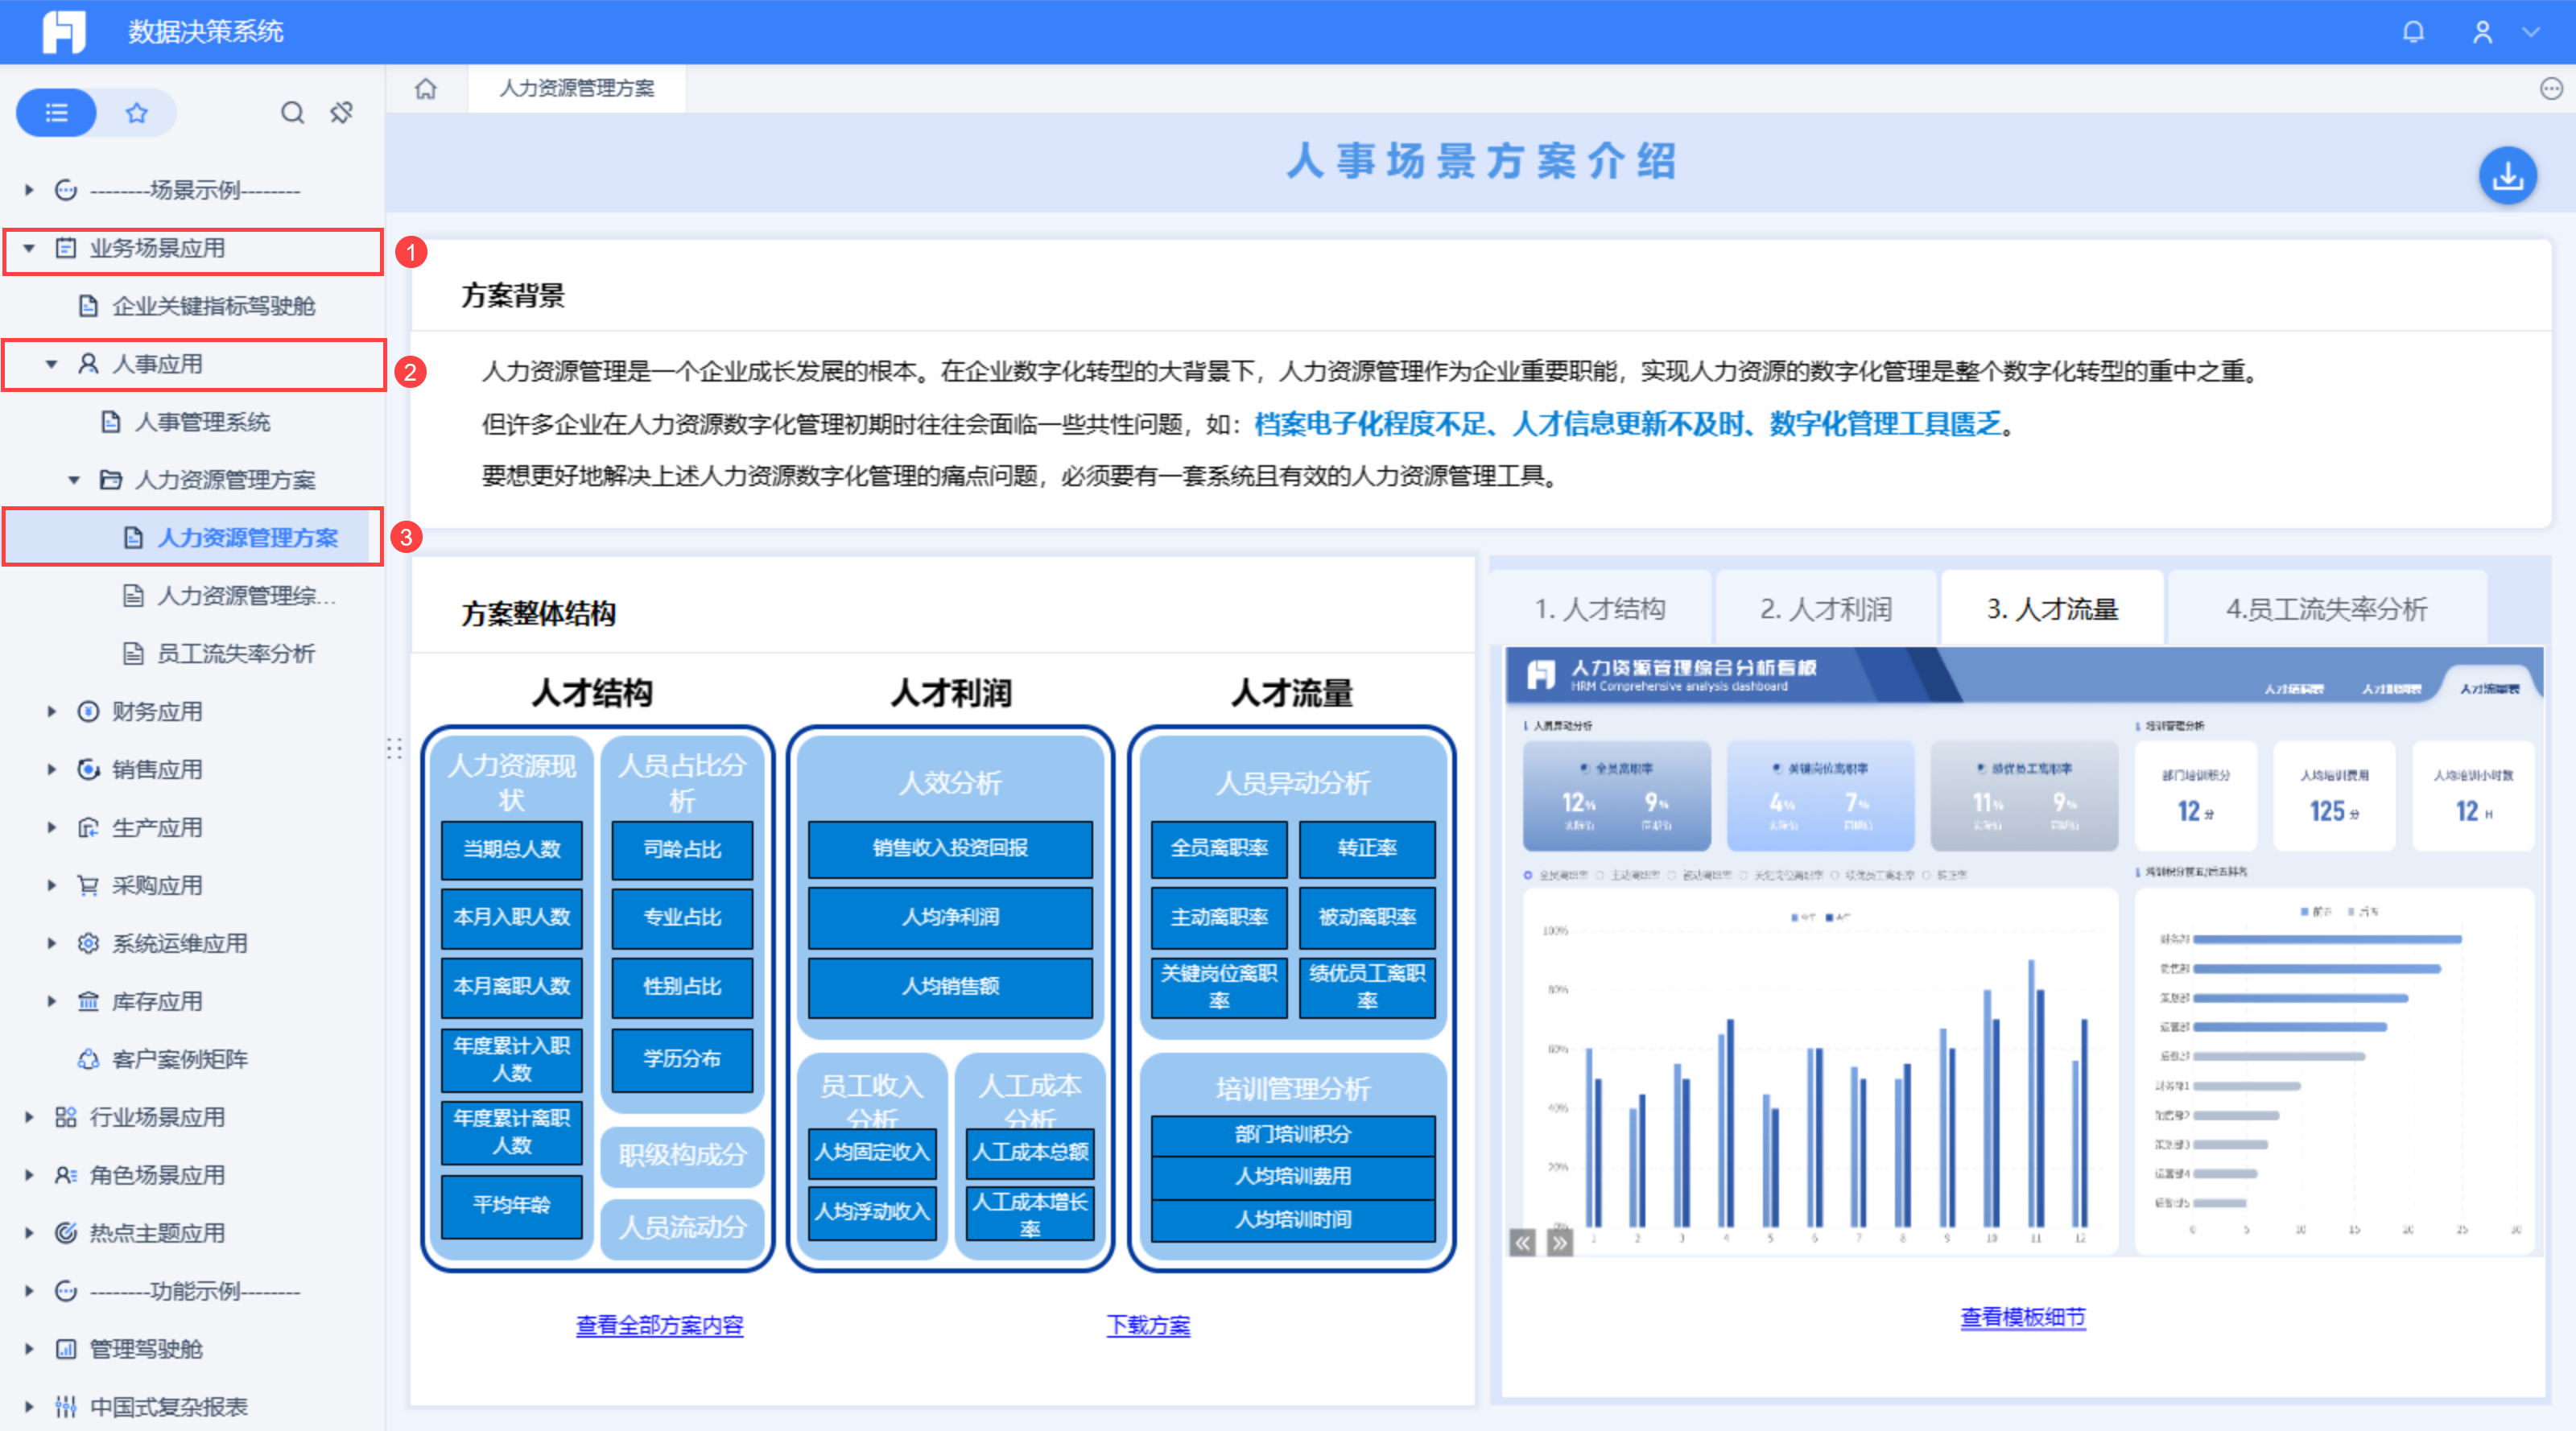
Task: Click the 查看全部方案内容 link
Action: [x=659, y=1325]
